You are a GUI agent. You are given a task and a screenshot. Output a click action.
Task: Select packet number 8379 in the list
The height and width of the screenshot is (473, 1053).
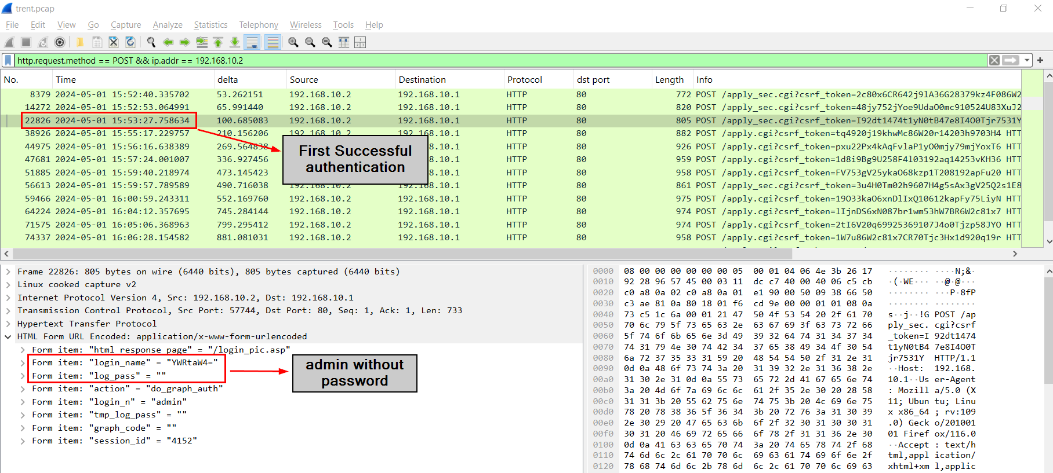tap(511, 94)
